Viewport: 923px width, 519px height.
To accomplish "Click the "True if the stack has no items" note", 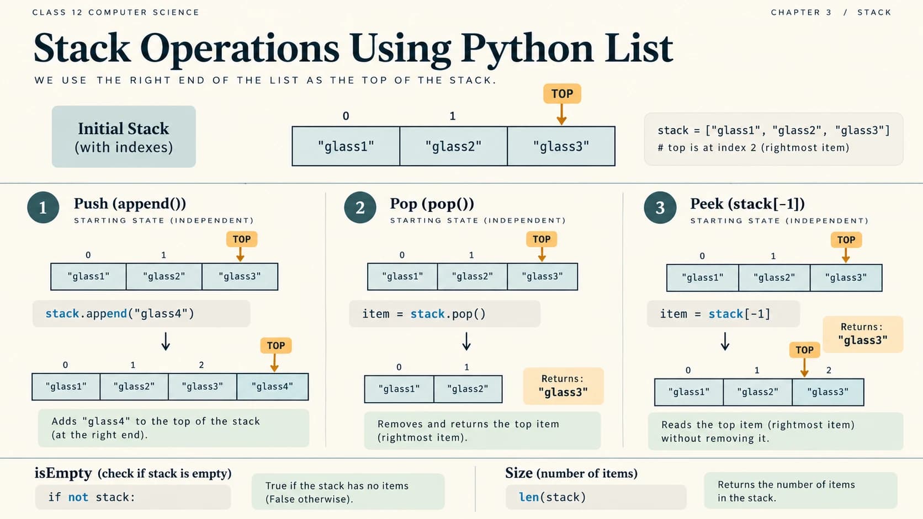I will click(348, 492).
